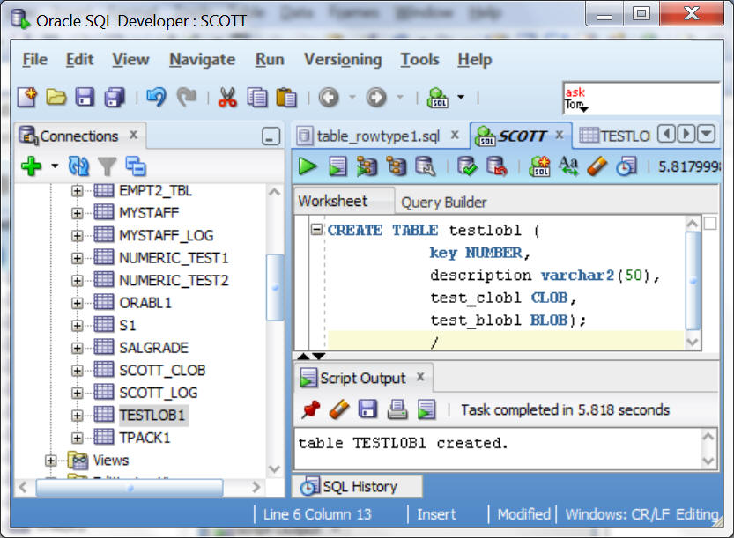The height and width of the screenshot is (538, 734).
Task: Print the Script Output
Action: point(397,409)
